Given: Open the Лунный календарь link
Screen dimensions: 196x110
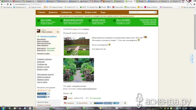Looking at the screenshot, I should tap(150, 24).
